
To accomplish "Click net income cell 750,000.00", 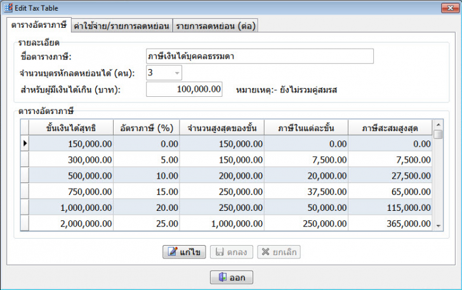I will click(x=71, y=191).
